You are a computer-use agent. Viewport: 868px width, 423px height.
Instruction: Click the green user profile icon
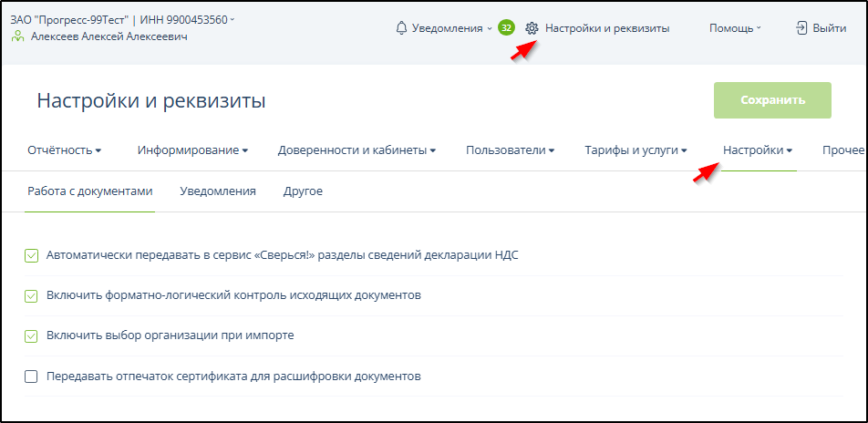pos(17,37)
